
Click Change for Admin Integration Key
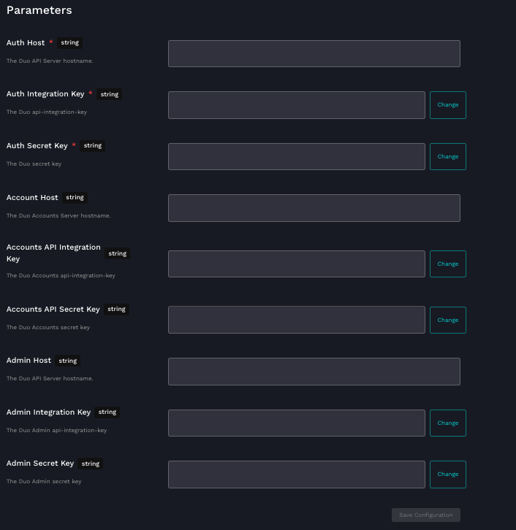(x=447, y=423)
